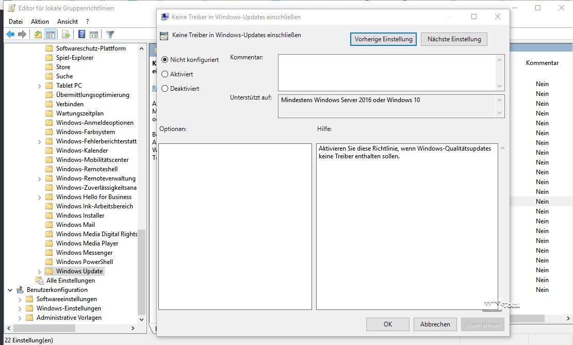Image resolution: width=573 pixels, height=345 pixels.
Task: Collapse the Benutzerkonfiguration node
Action: point(10,290)
